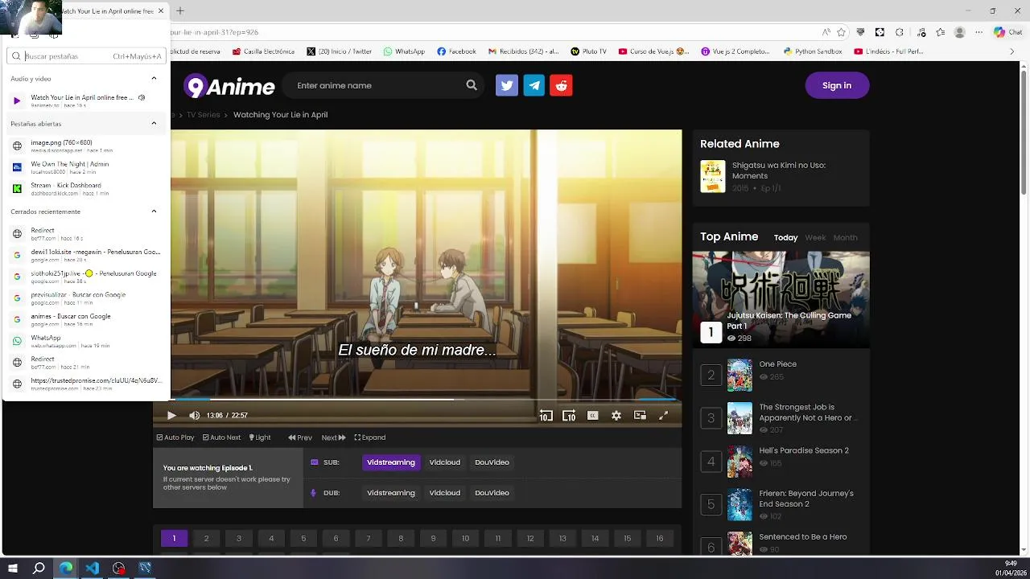
Task: Open episode 2 in the list
Action: pyautogui.click(x=206, y=539)
